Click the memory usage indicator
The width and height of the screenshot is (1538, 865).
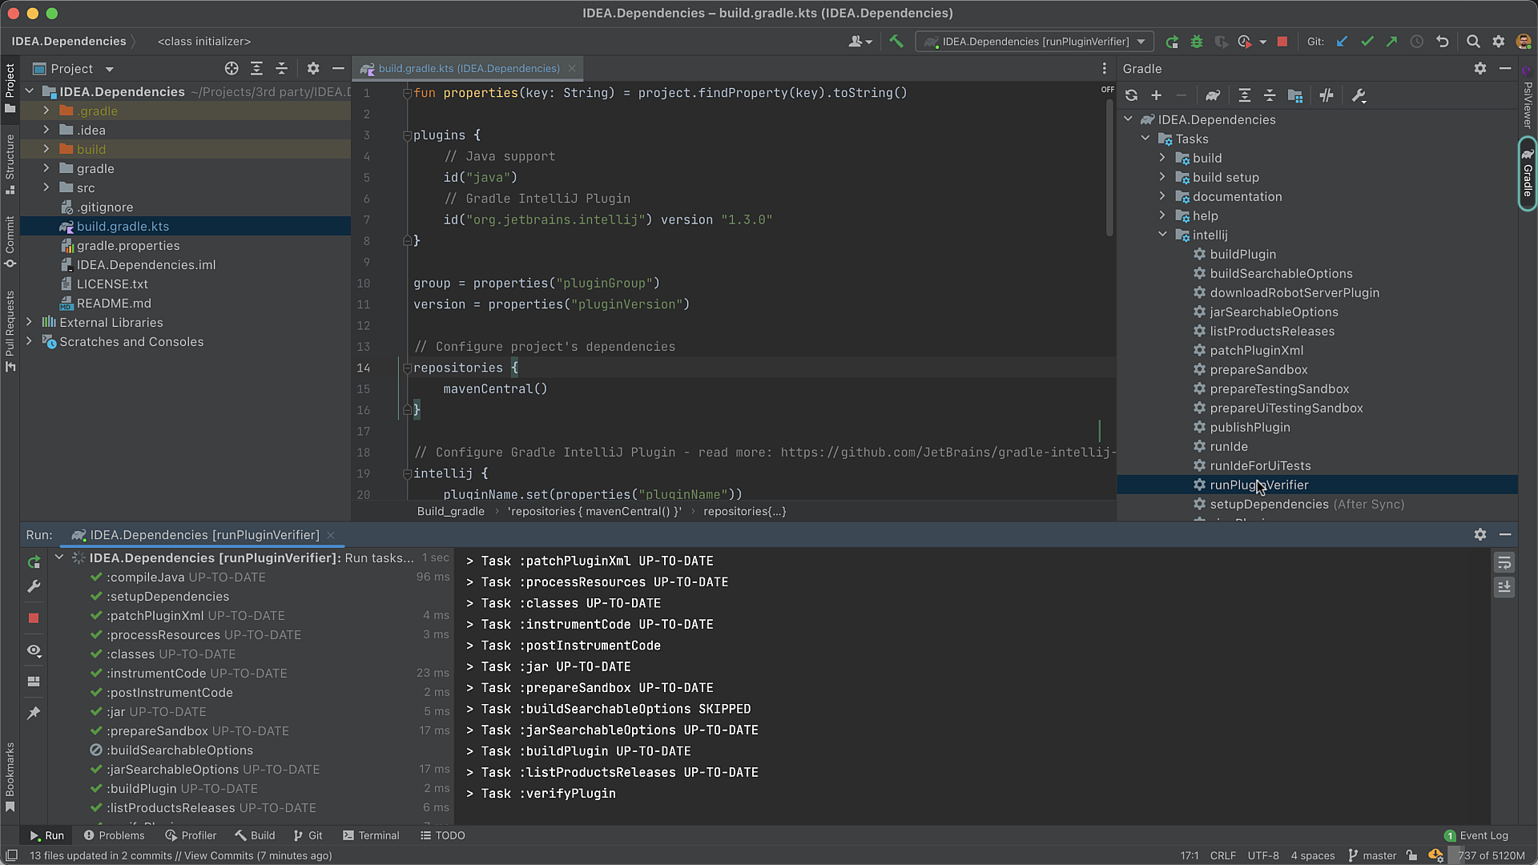1490,855
